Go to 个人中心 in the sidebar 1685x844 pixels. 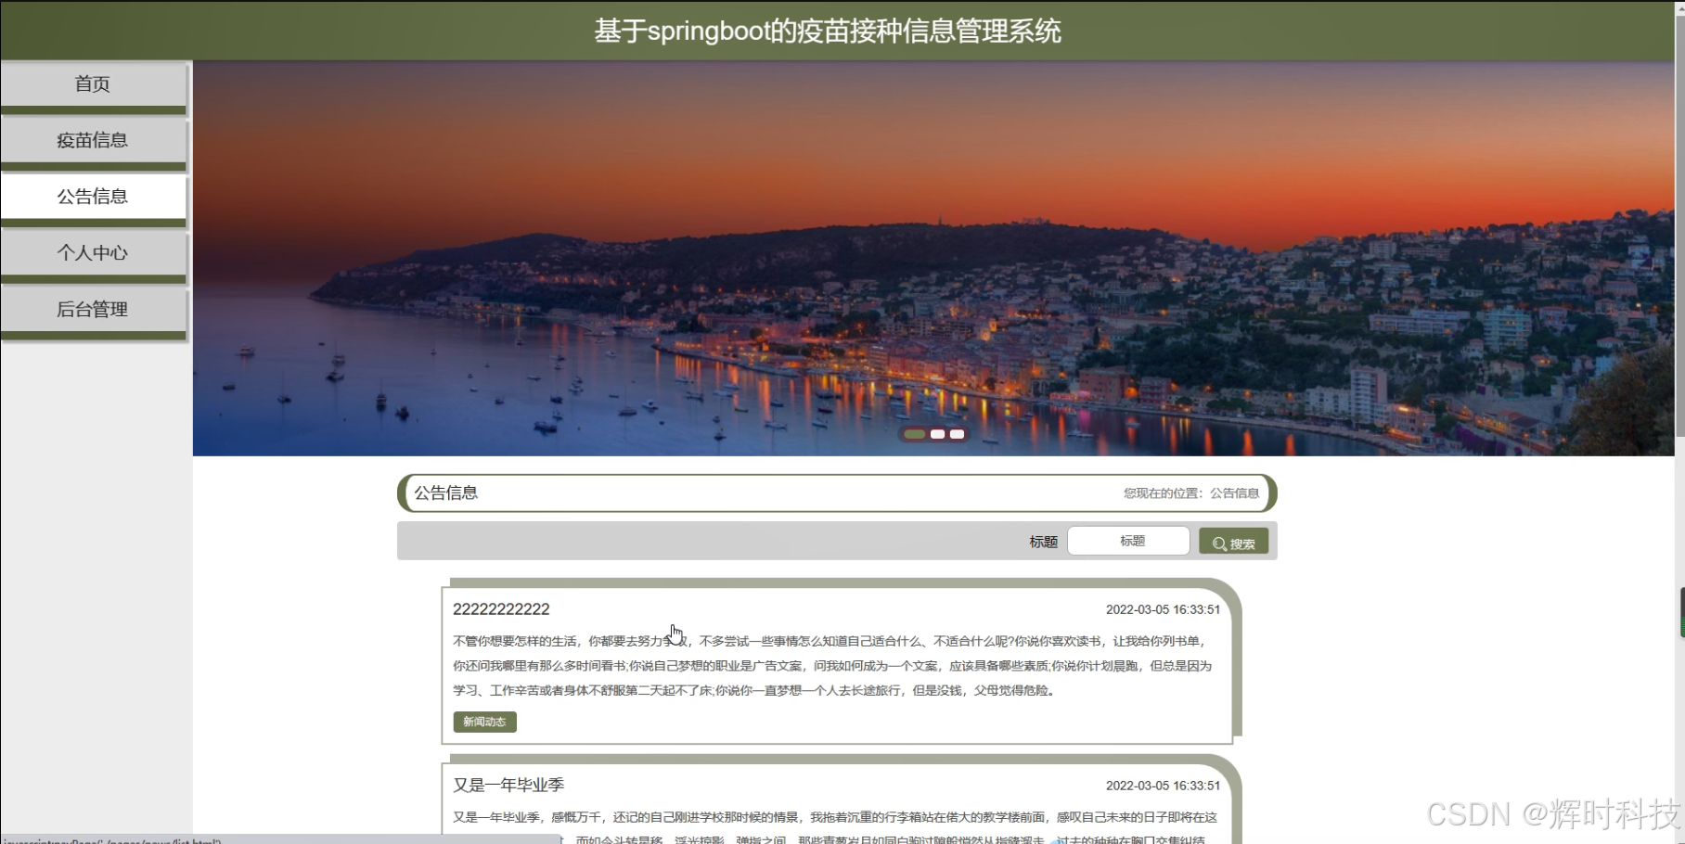(93, 252)
